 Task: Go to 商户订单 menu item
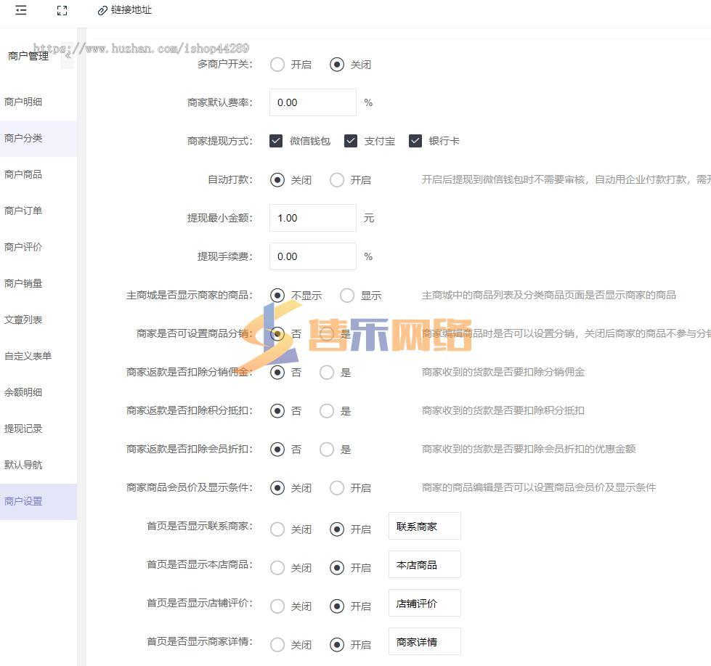click(x=38, y=211)
